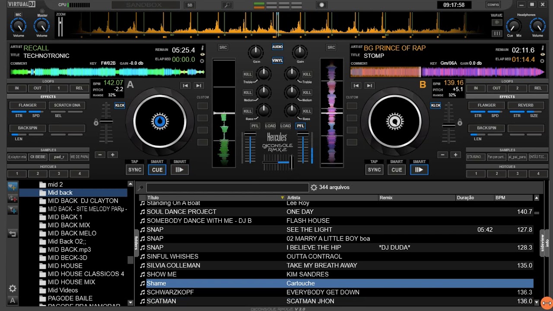Open SRC selector for deck A
Viewport: 553px width, 311px height.
pos(223,48)
